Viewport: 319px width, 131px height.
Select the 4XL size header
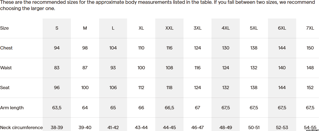tap(226, 28)
